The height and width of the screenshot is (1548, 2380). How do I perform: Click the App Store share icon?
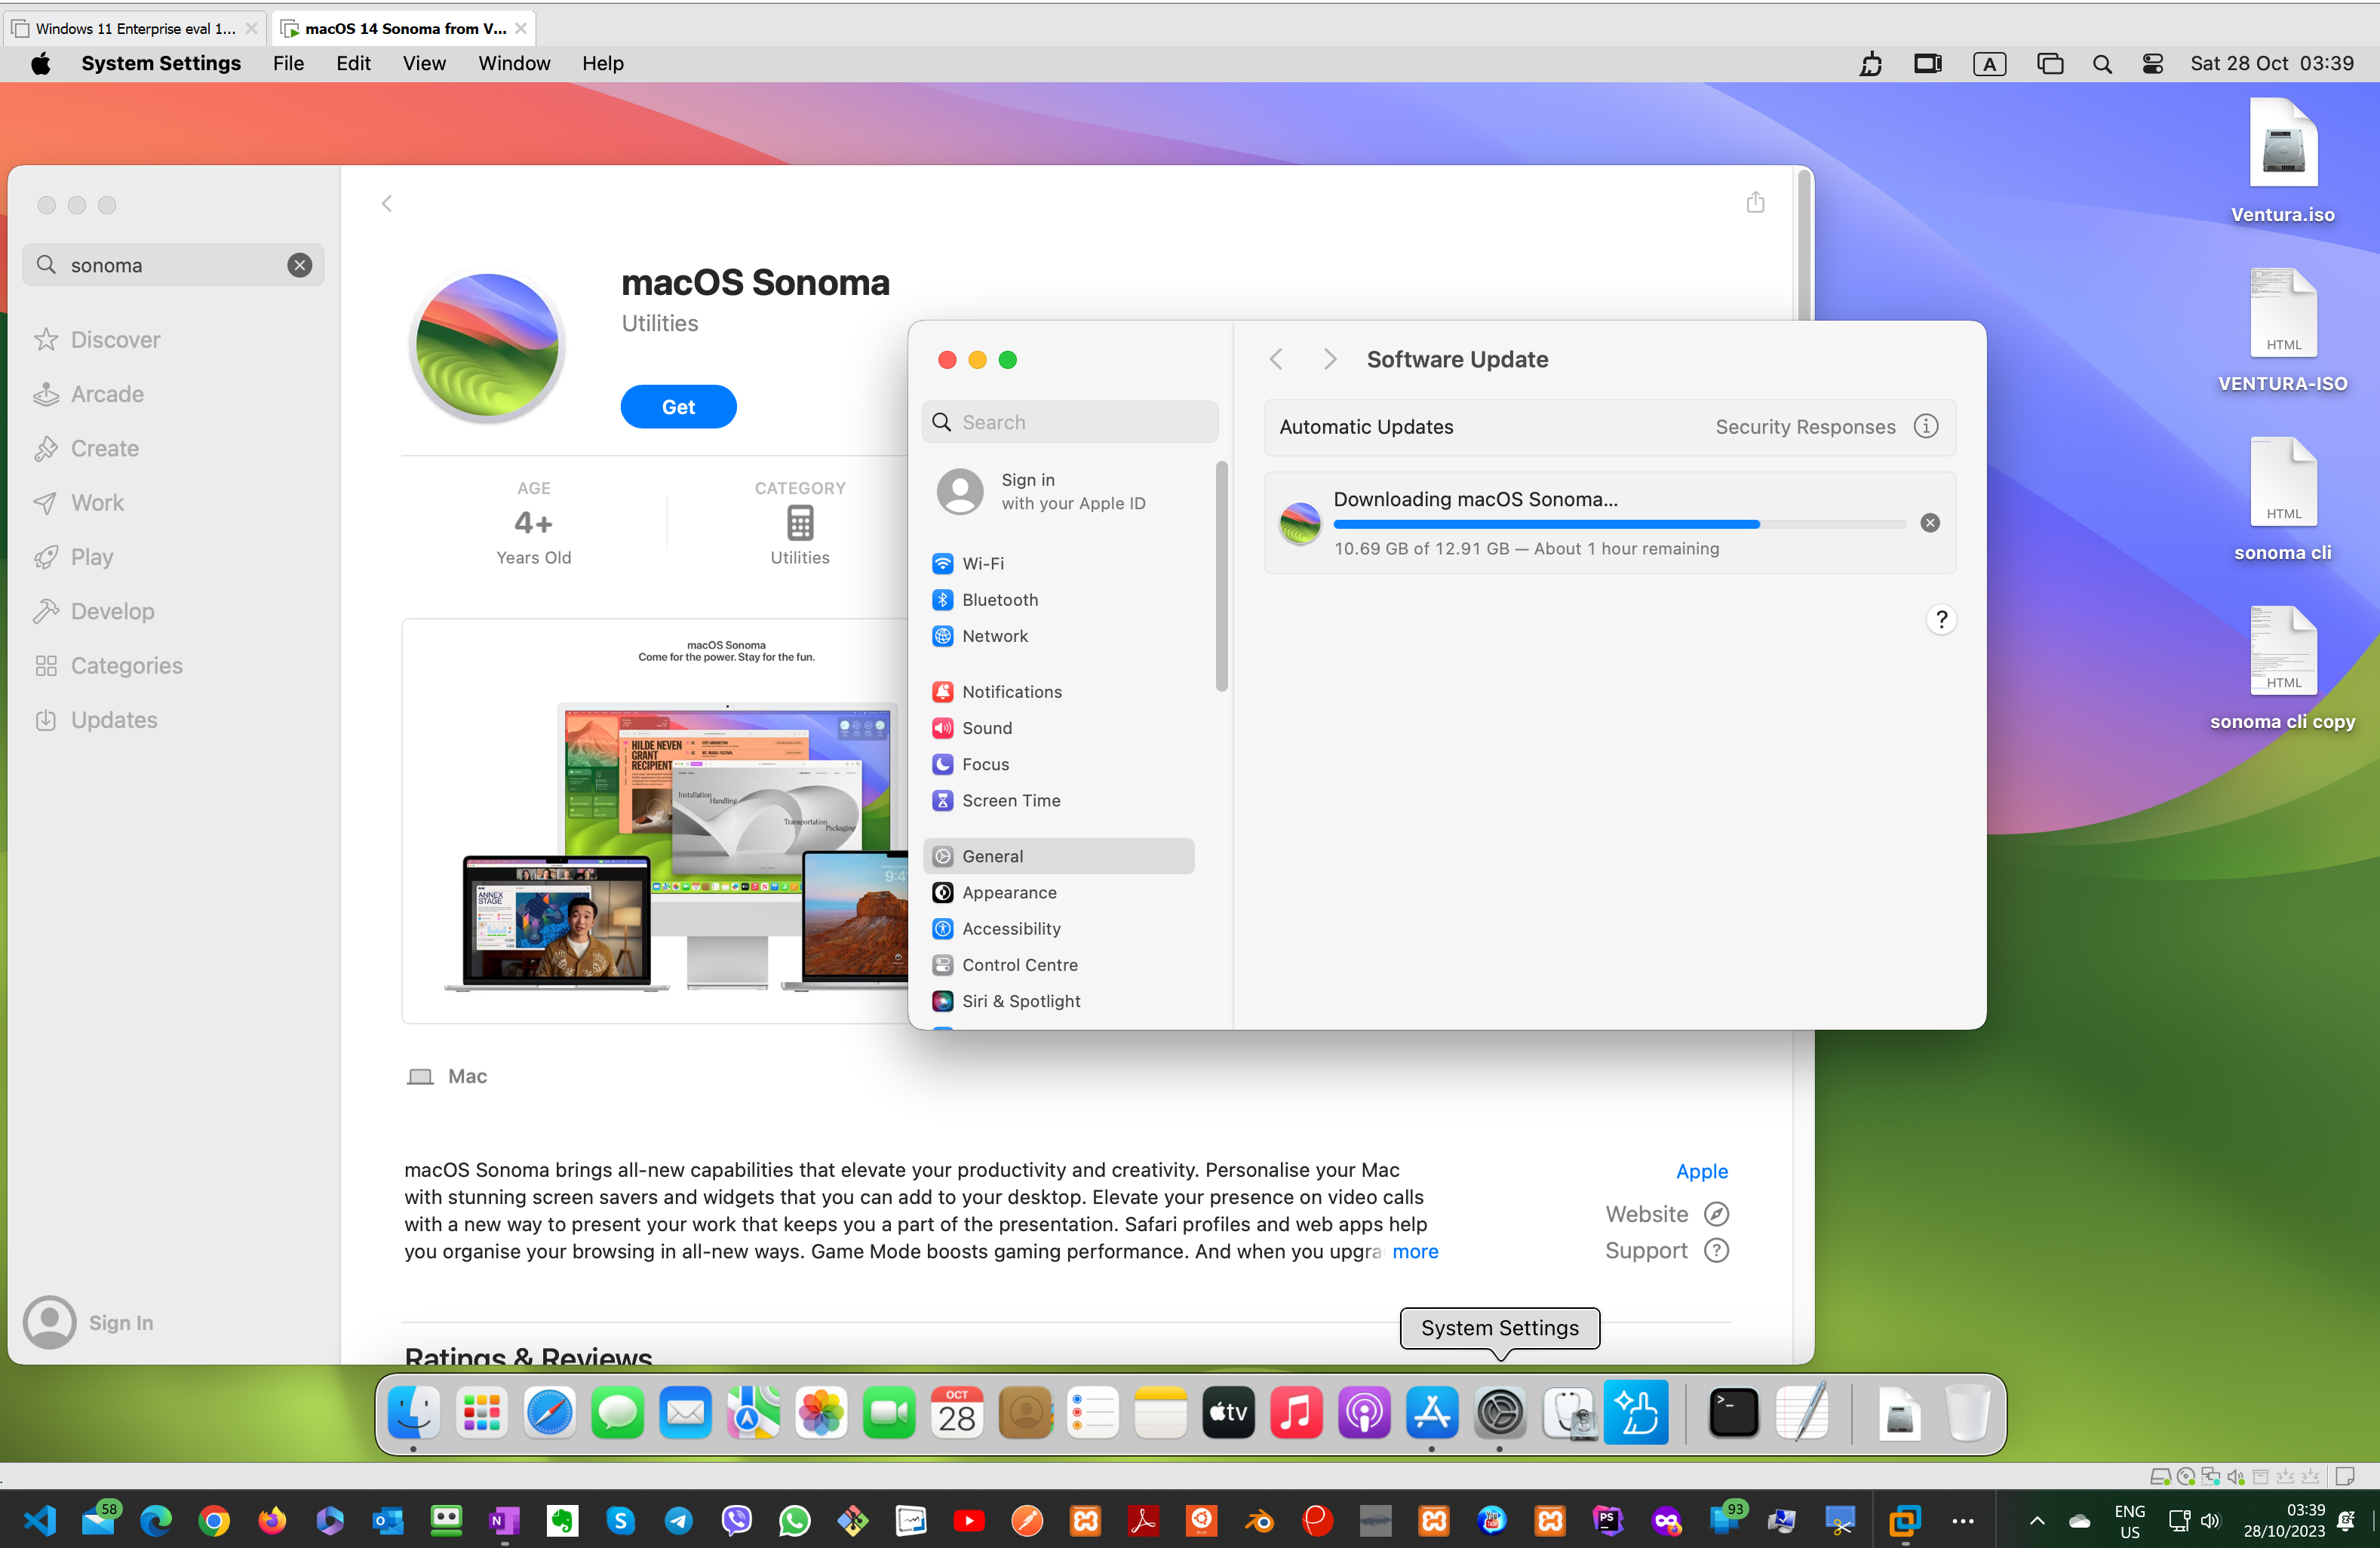click(x=1755, y=203)
